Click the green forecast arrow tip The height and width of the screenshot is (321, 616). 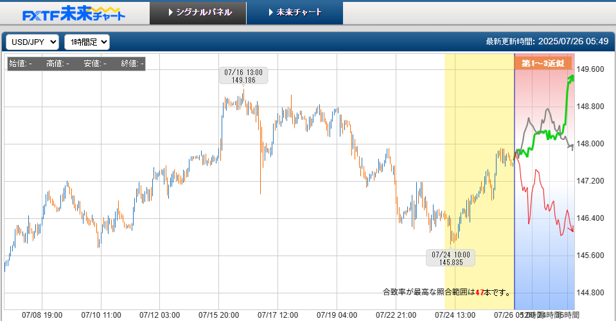[x=571, y=78]
